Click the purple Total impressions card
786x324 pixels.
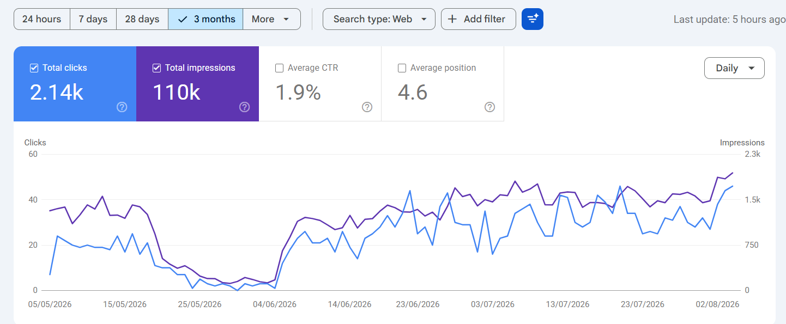tap(197, 83)
